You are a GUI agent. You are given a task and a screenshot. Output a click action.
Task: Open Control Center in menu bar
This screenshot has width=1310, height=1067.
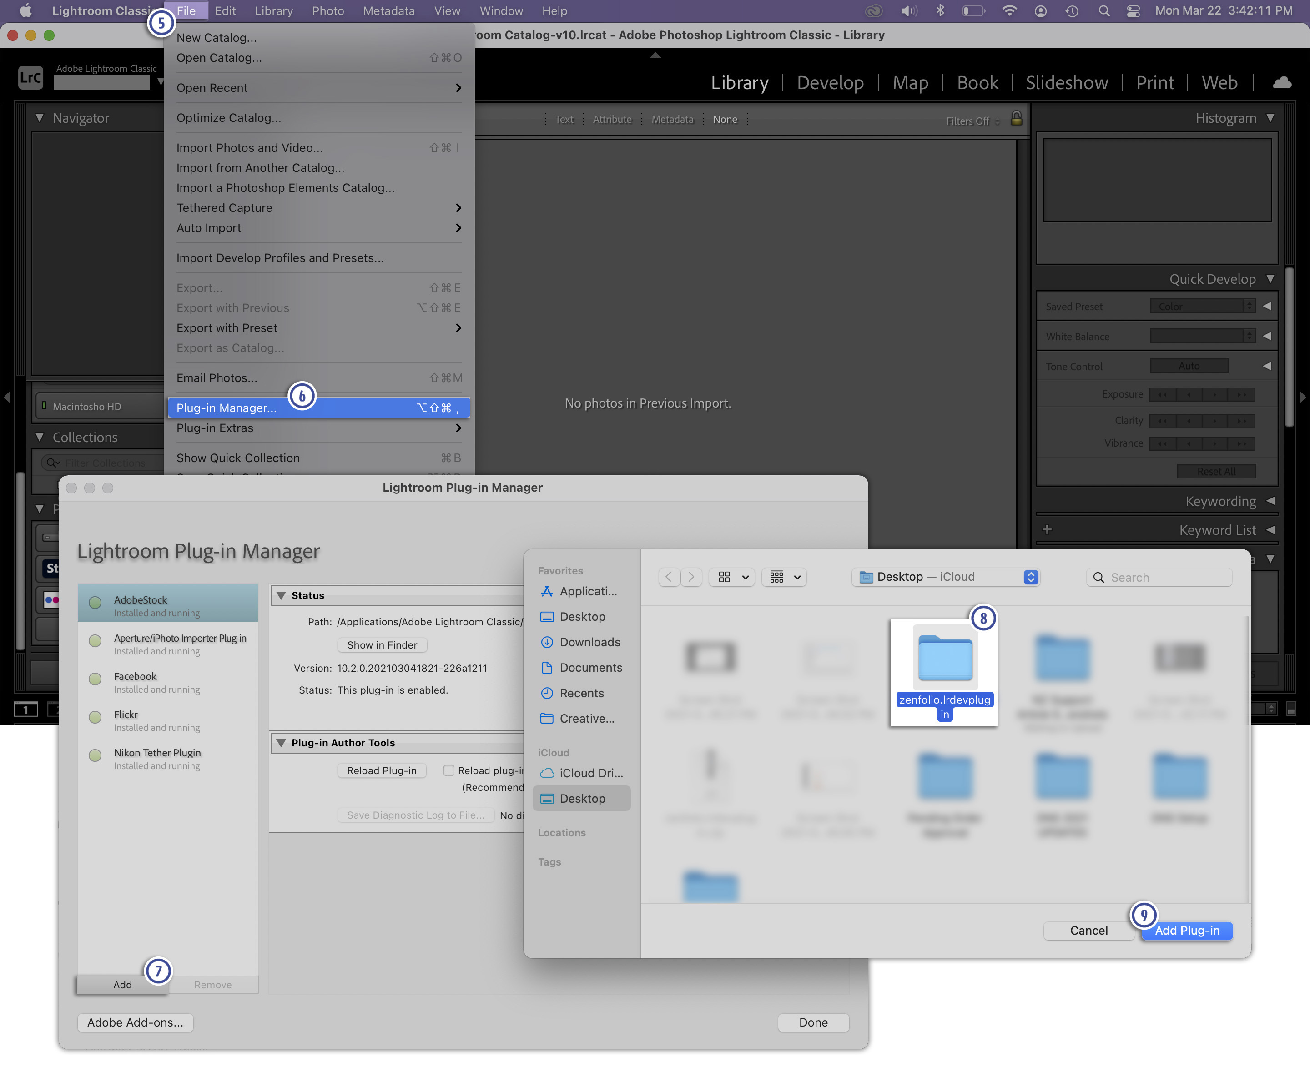point(1134,11)
